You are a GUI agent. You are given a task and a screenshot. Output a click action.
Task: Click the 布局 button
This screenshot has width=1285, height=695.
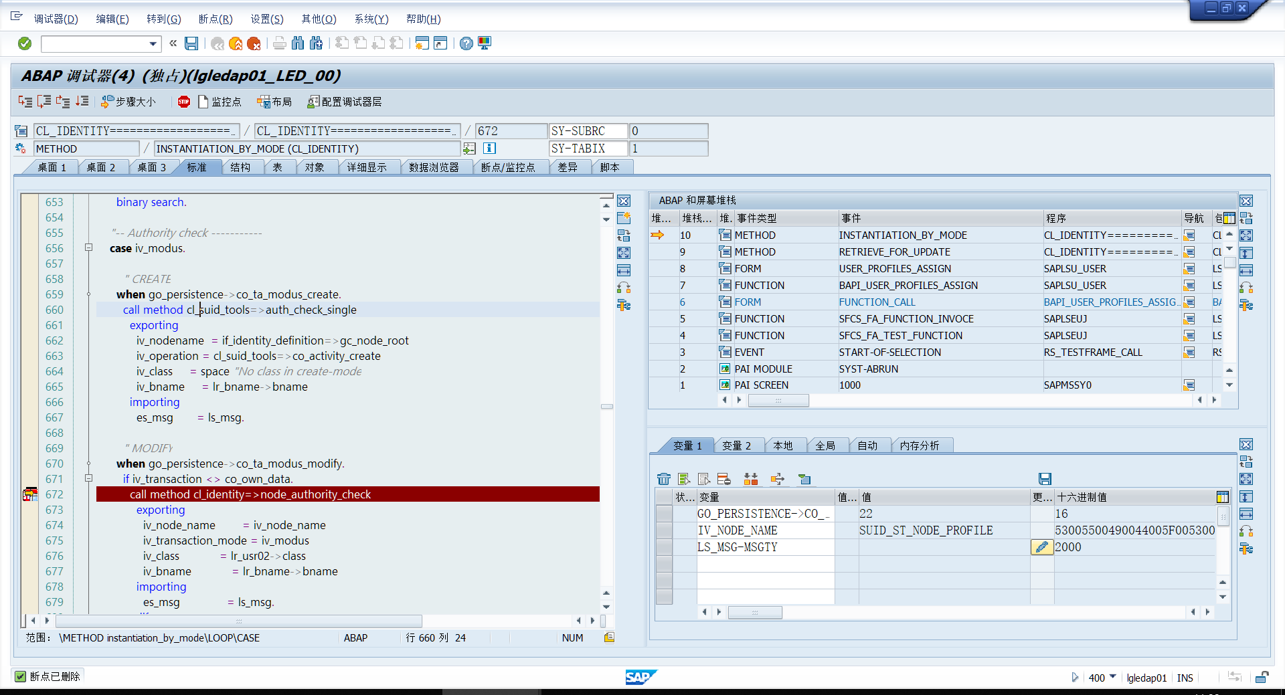click(x=275, y=102)
